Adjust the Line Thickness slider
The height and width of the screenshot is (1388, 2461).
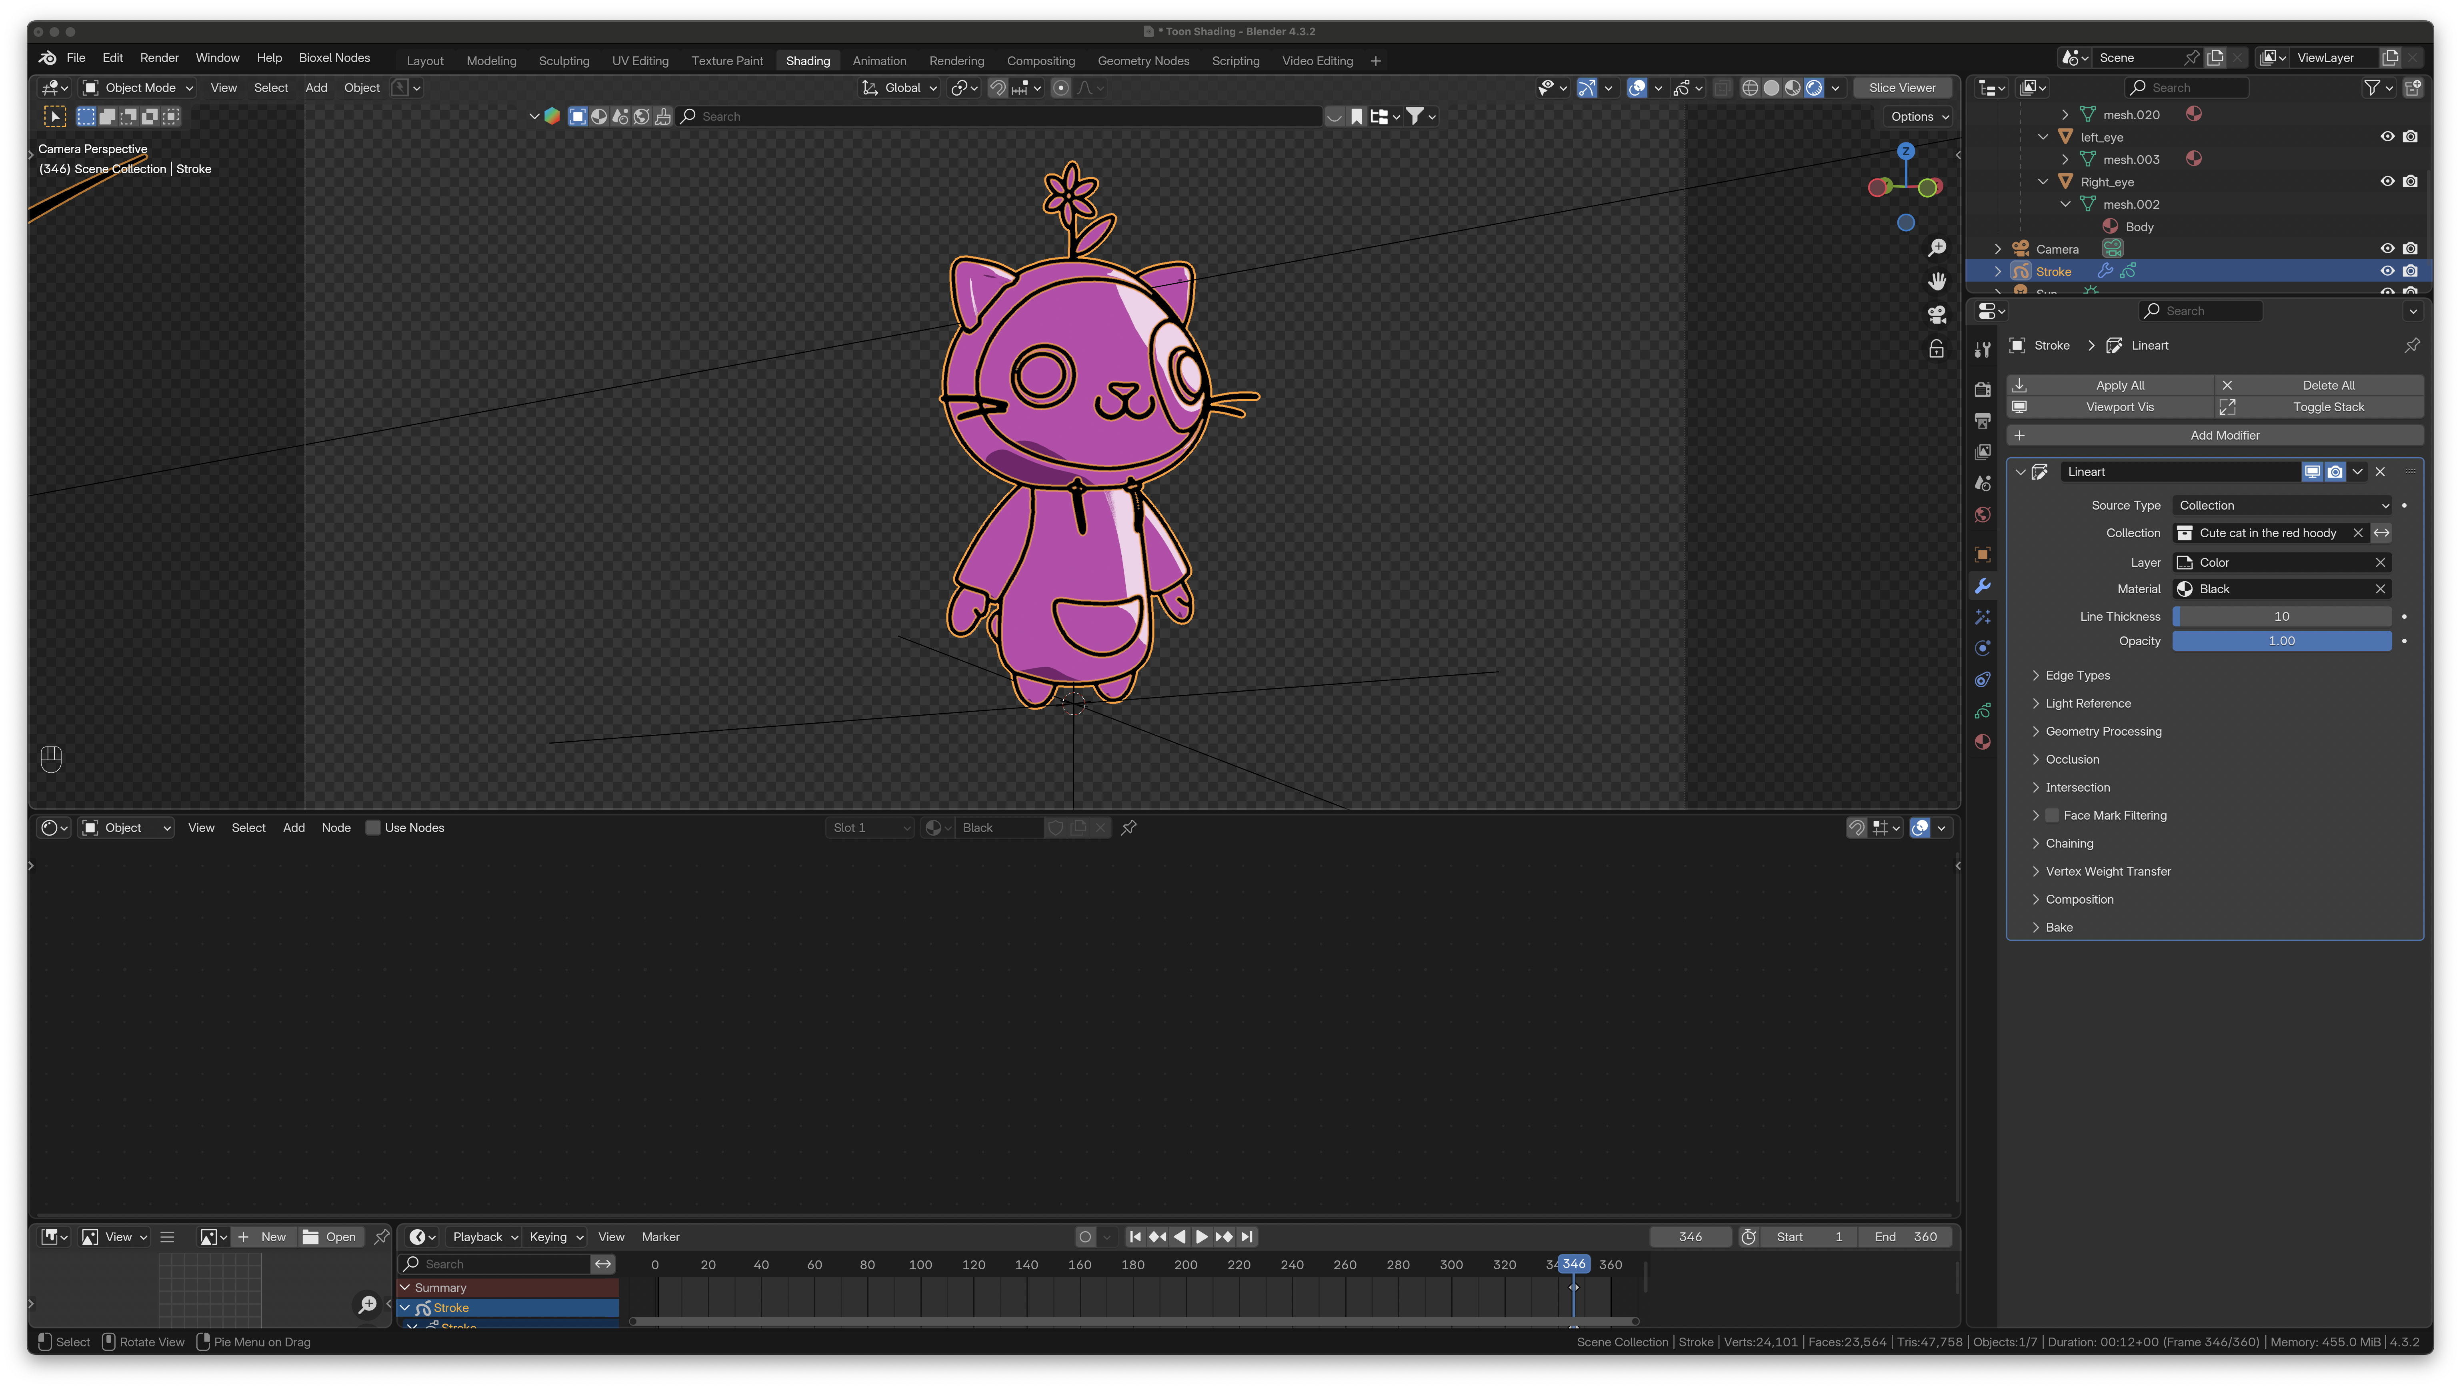2281,617
